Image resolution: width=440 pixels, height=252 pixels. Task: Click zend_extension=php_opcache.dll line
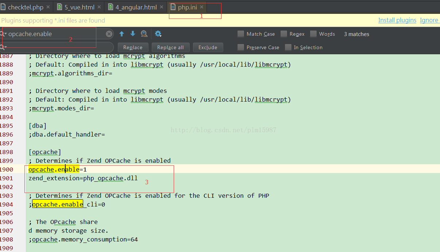click(83, 178)
